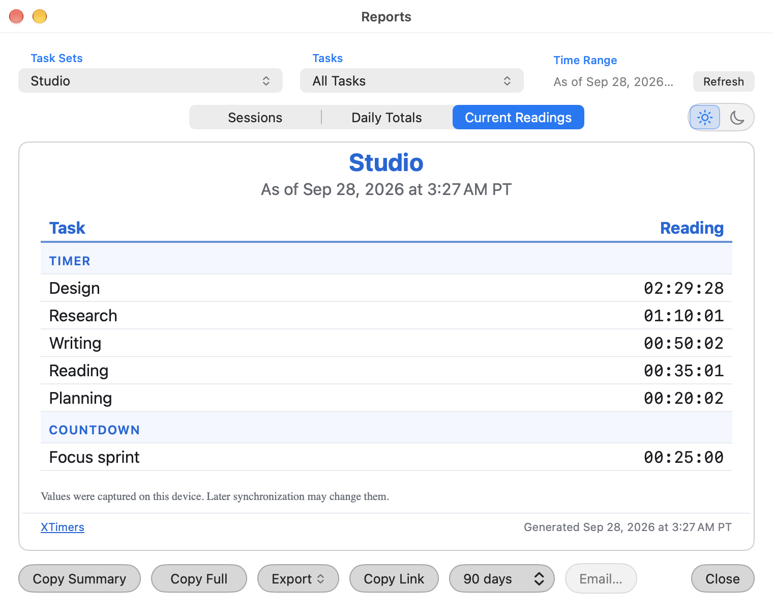This screenshot has height=612, width=773.
Task: Click the 00:20:02 reading value
Action: 683,398
